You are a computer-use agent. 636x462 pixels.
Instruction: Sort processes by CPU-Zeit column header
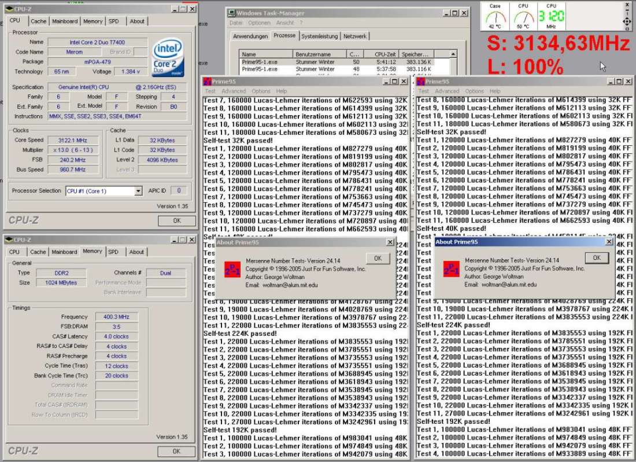click(x=381, y=54)
